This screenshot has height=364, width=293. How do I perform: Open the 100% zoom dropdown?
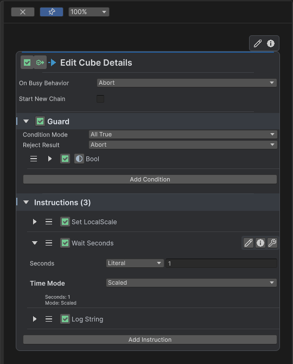click(x=89, y=12)
